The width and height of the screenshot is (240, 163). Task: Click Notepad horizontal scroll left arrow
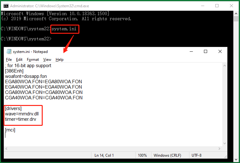6,148
